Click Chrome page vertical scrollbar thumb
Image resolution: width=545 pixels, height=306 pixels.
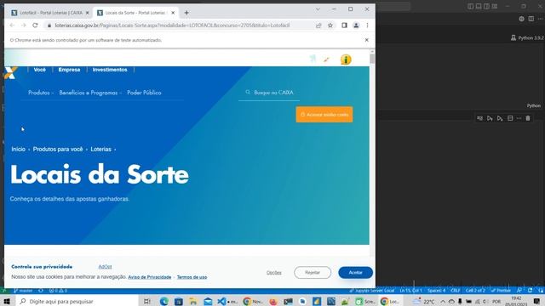coord(372,59)
